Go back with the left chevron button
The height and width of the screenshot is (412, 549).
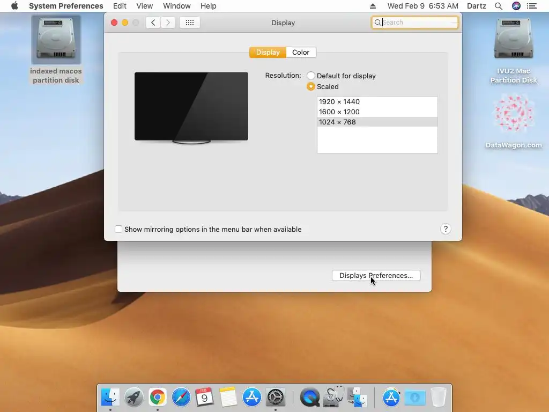point(153,23)
